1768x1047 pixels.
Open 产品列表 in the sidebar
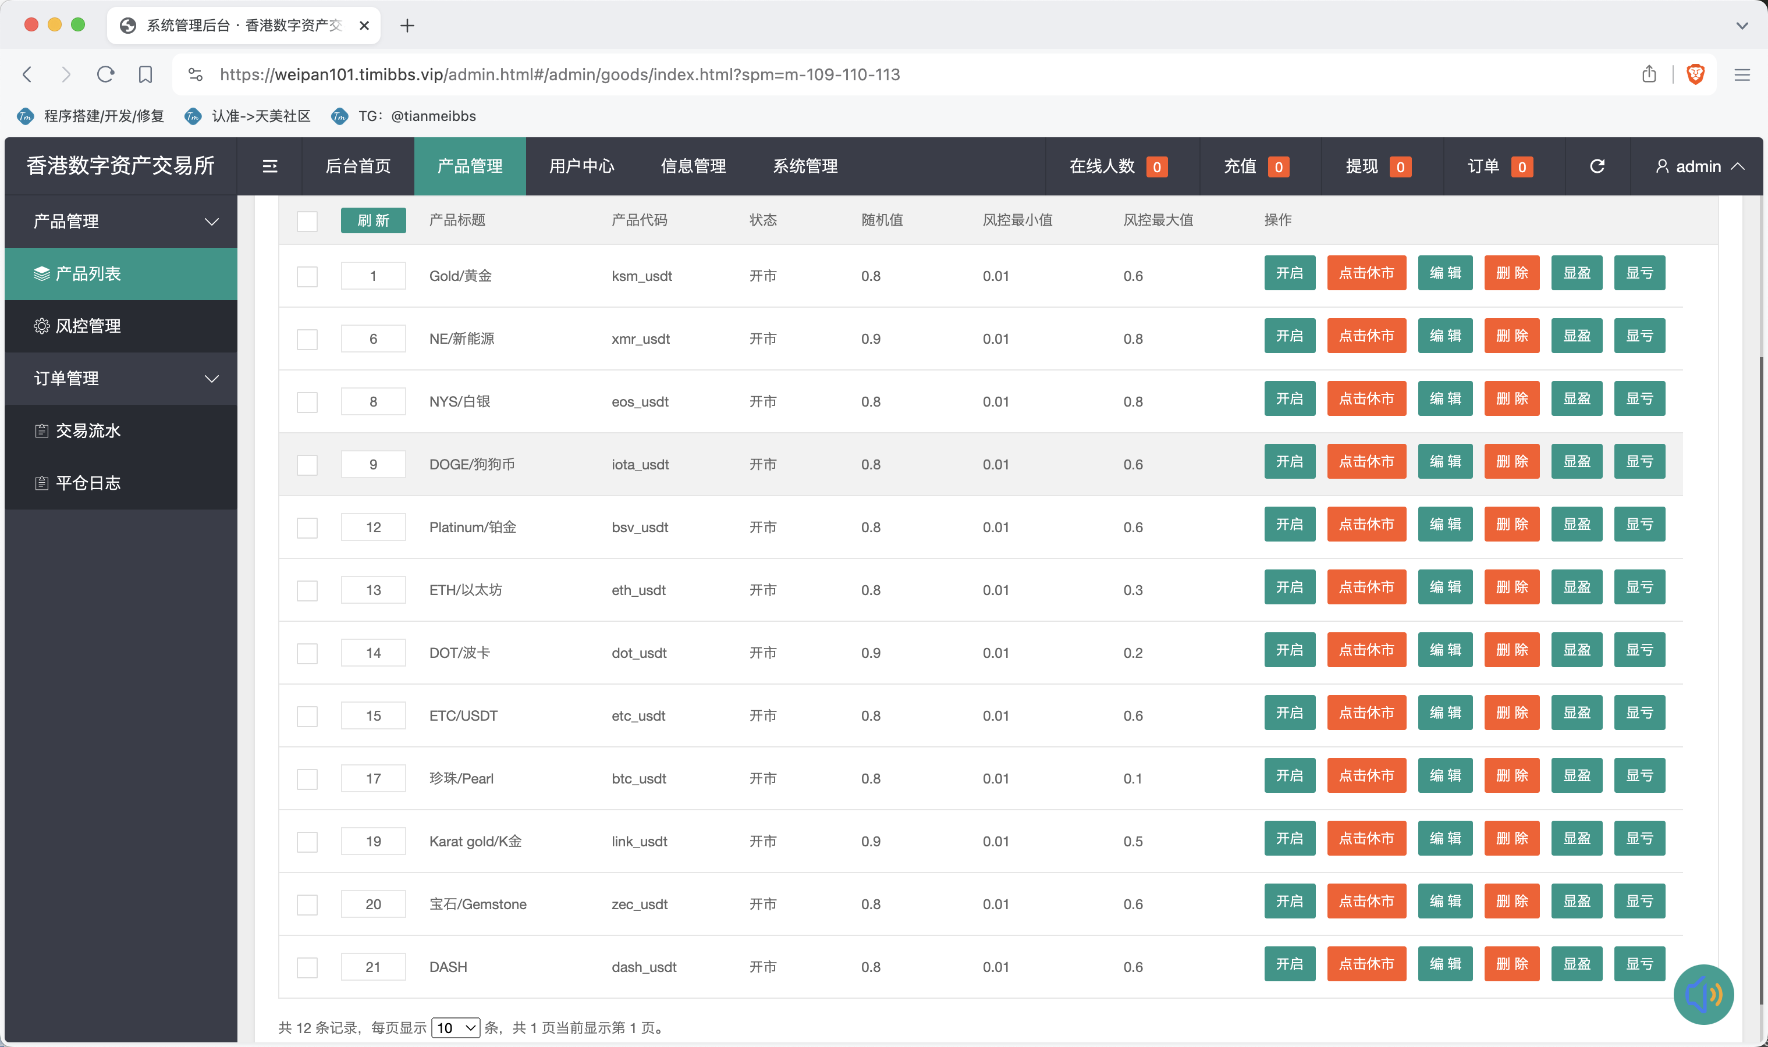pyautogui.click(x=120, y=274)
